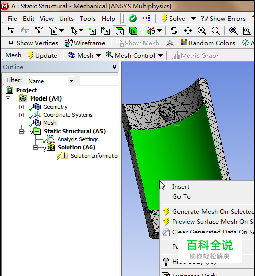Click the red-tipped cursor selection icon

pyautogui.click(x=74, y=31)
